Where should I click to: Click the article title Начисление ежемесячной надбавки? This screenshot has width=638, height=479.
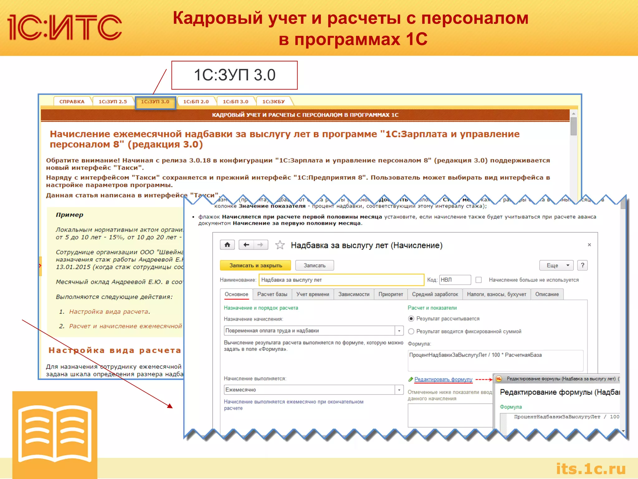tap(285, 139)
